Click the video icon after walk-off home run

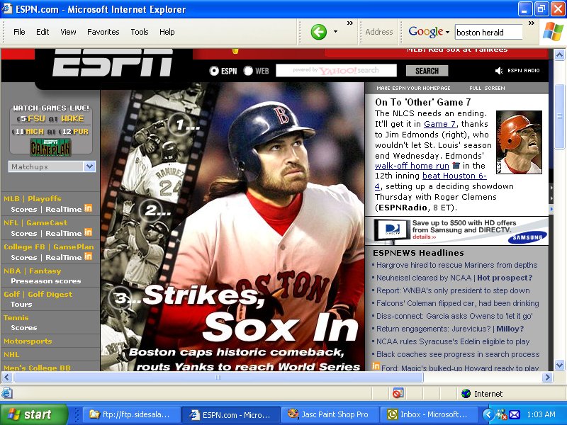coord(456,166)
